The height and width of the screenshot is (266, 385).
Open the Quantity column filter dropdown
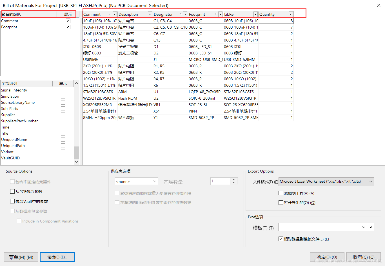tap(291, 14)
